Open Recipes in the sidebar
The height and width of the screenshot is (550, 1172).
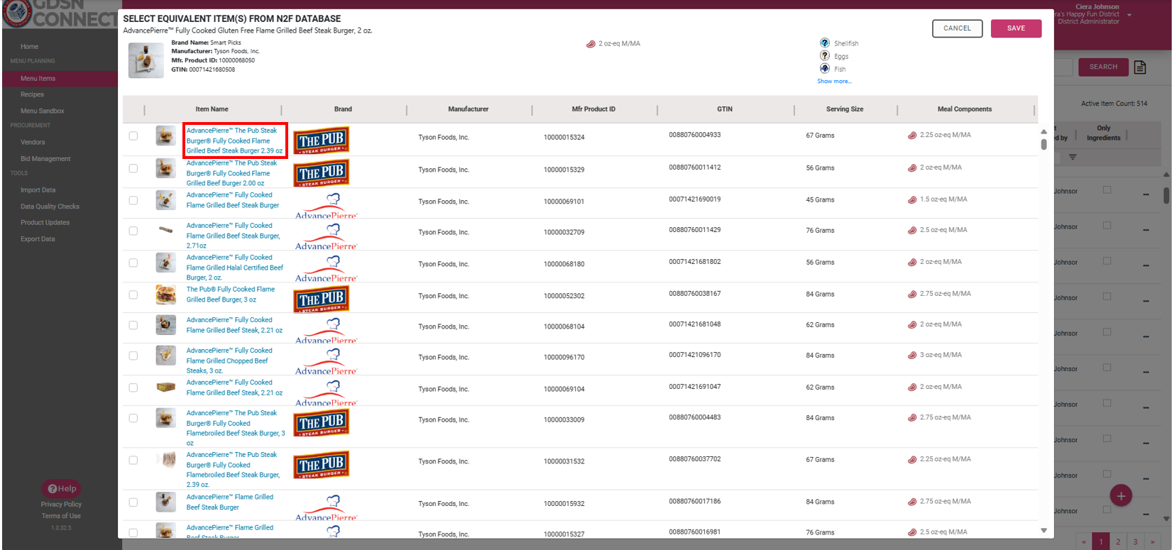tap(32, 94)
